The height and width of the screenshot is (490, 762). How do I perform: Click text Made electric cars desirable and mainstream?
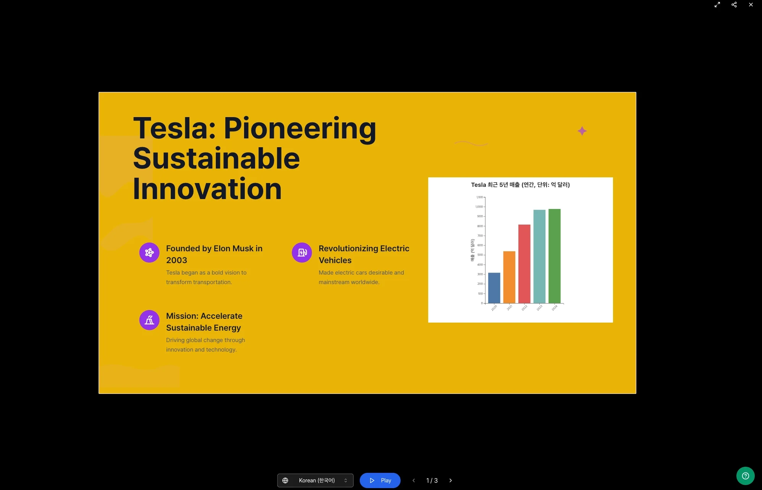tap(361, 277)
